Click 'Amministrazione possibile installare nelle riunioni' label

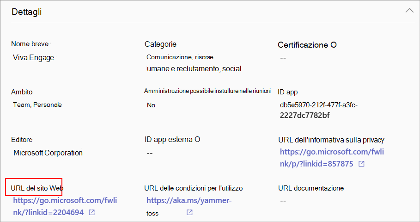tap(207, 91)
